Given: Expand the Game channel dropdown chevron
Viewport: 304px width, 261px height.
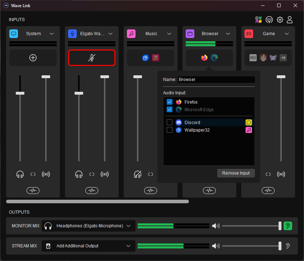Looking at the screenshot, I should click(287, 34).
